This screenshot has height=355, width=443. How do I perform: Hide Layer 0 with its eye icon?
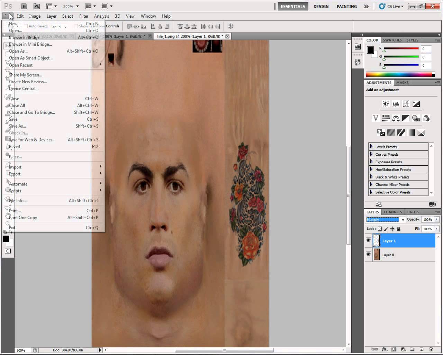[368, 254]
